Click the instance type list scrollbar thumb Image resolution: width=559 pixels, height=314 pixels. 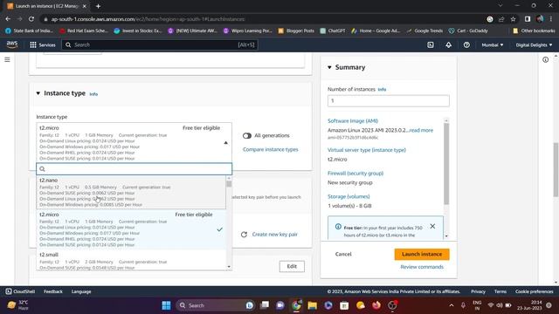pyautogui.click(x=229, y=184)
